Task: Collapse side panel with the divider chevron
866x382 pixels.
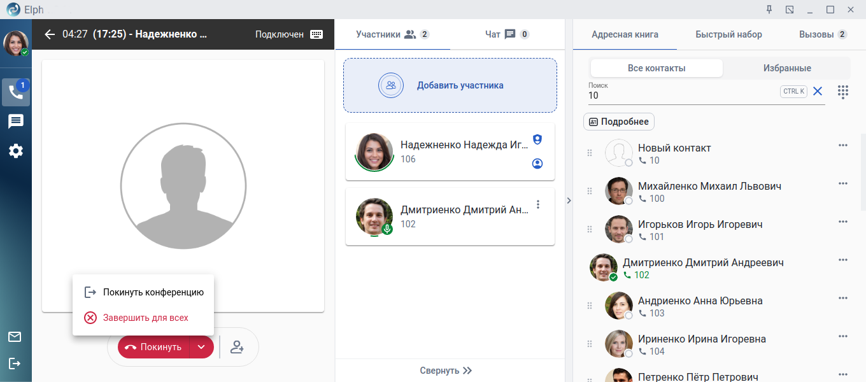Action: [569, 201]
